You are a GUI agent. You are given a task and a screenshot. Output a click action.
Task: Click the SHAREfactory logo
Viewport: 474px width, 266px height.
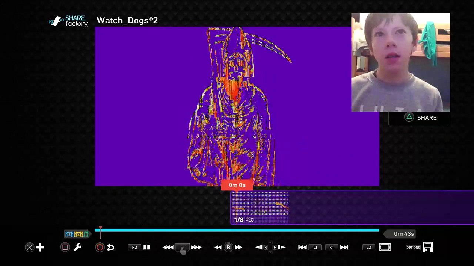pos(69,21)
